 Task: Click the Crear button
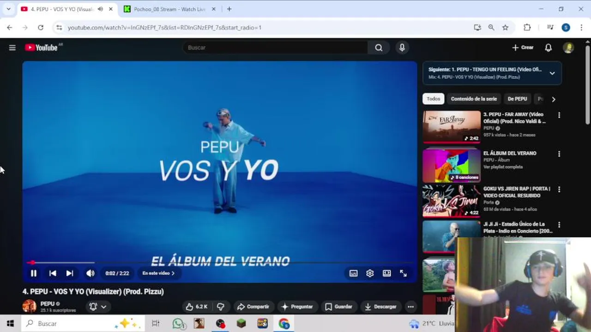tap(523, 47)
